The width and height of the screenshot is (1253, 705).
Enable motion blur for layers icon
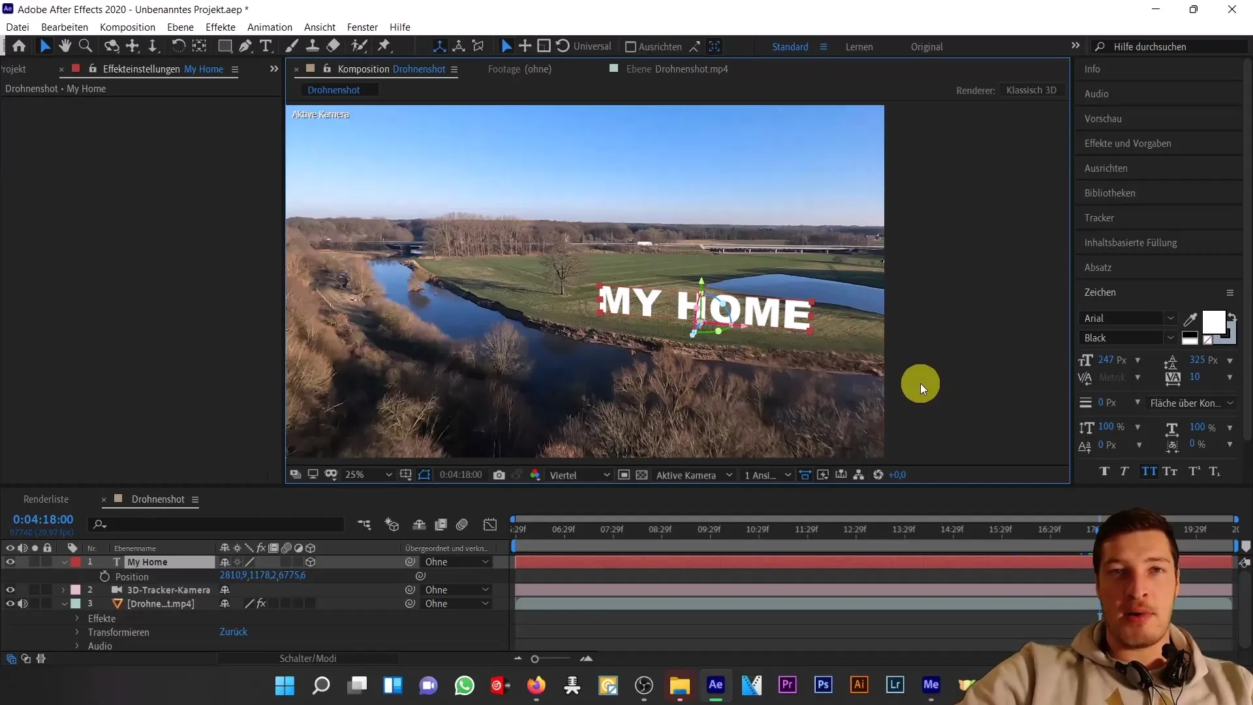pos(462,525)
